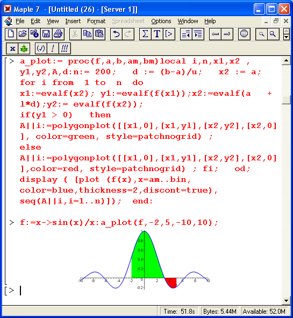Click the Paste clipboard icon

point(99,34)
